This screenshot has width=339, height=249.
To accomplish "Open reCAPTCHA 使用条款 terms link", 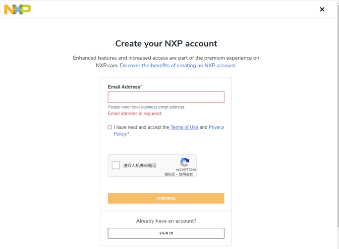I will point(186,174).
